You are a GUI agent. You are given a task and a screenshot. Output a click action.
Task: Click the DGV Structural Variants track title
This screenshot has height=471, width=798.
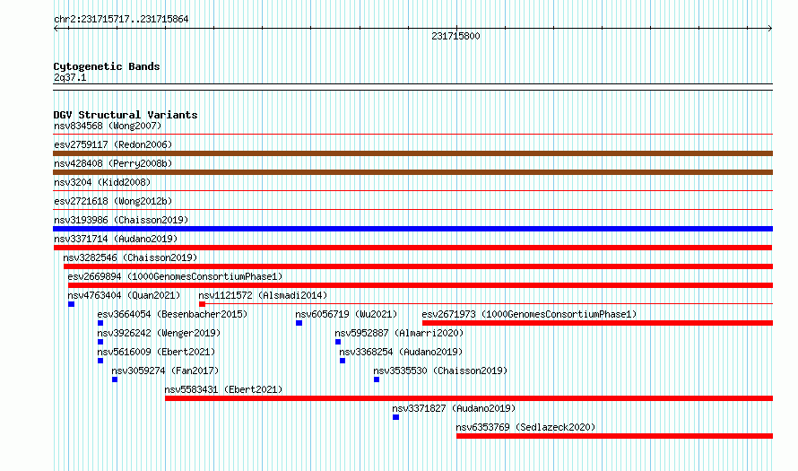[126, 115]
